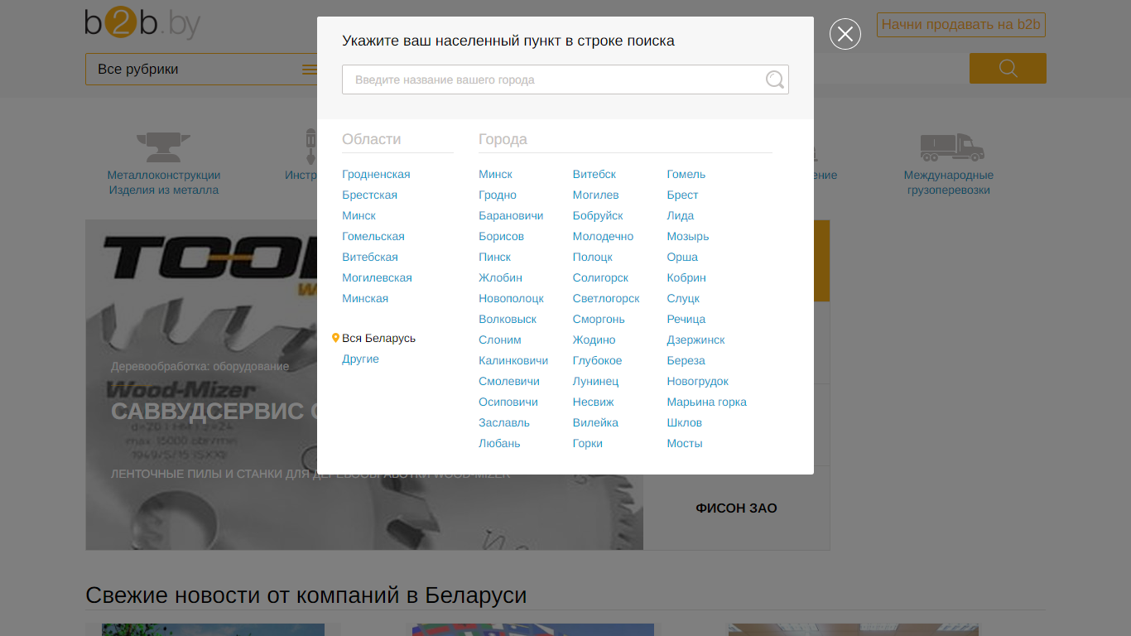Choose Дзержинск city
Viewport: 1131px width, 636px height.
point(696,340)
